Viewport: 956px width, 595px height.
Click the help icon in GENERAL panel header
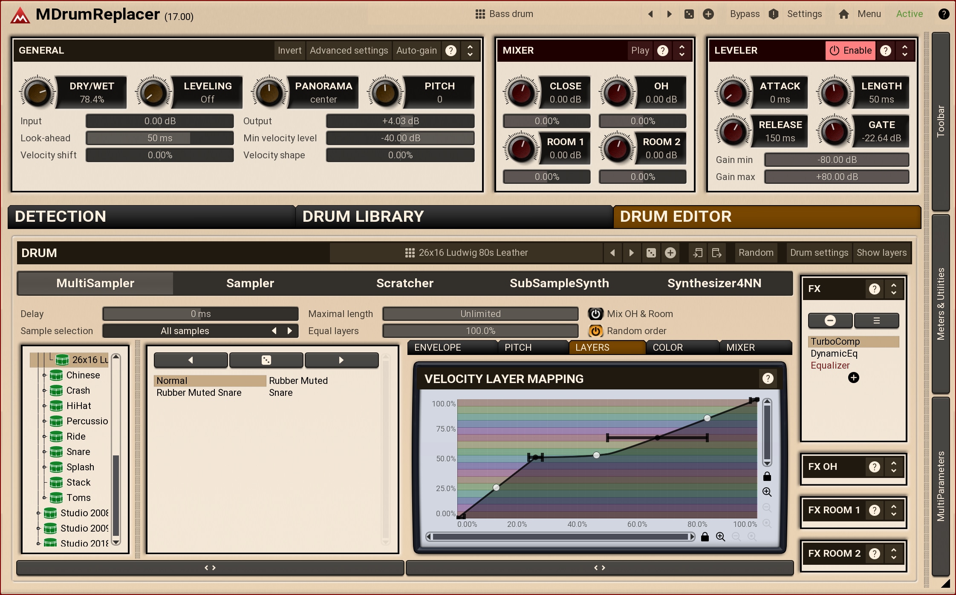(451, 51)
